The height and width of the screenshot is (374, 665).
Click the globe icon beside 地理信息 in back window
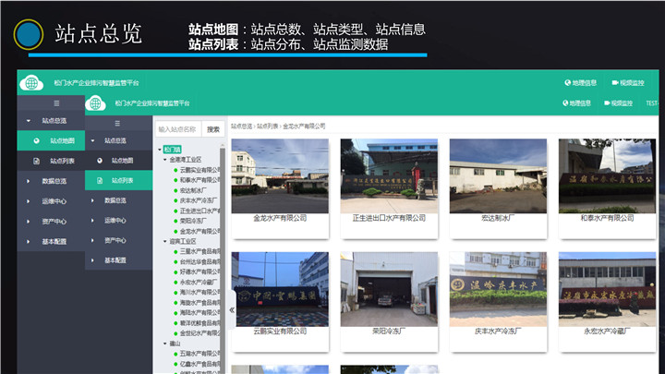point(567,83)
